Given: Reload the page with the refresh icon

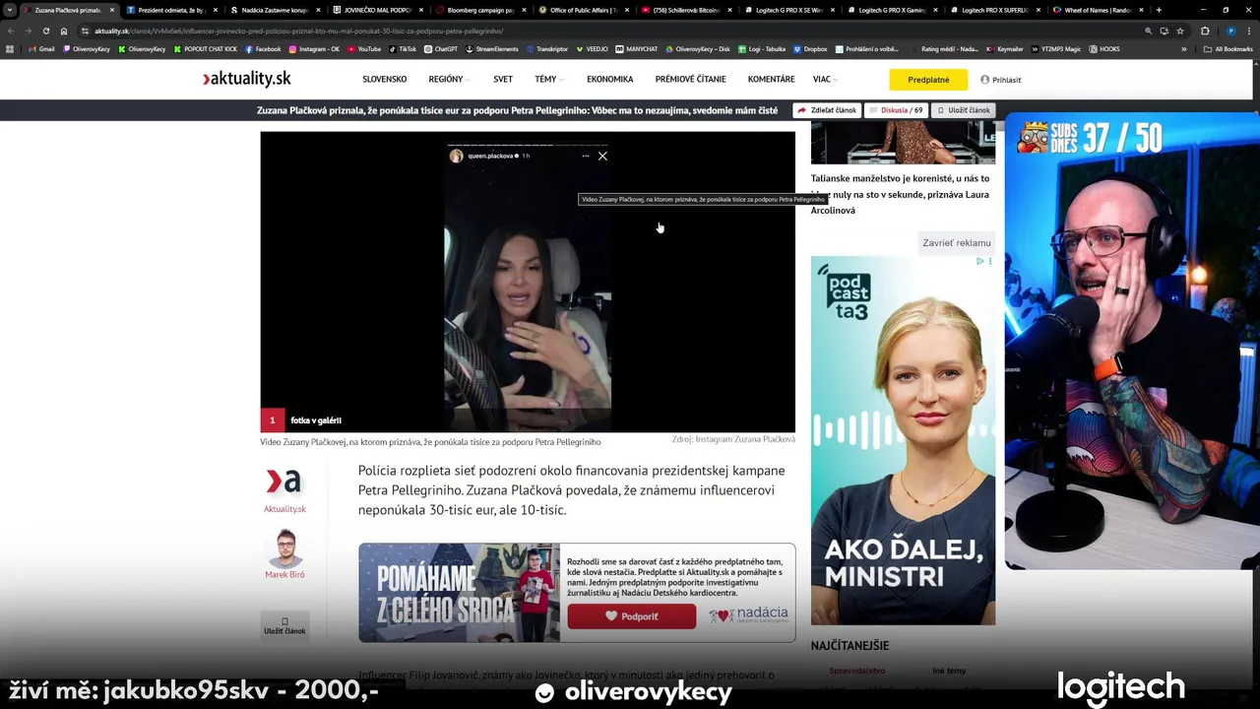Looking at the screenshot, I should [45, 31].
